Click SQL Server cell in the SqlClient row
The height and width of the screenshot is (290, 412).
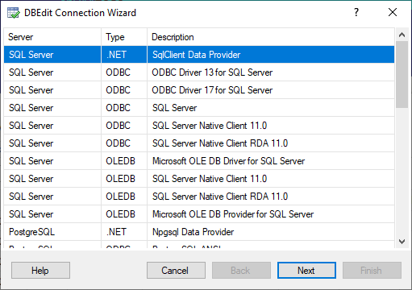tap(52, 55)
